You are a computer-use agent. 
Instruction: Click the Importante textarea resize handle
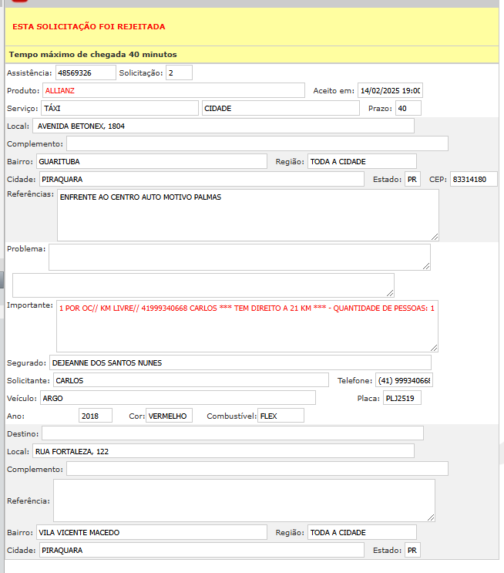434,348
